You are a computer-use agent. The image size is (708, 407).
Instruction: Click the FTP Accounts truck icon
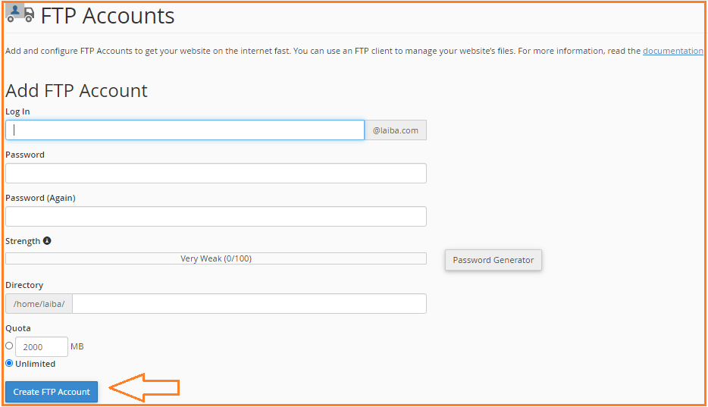click(20, 14)
